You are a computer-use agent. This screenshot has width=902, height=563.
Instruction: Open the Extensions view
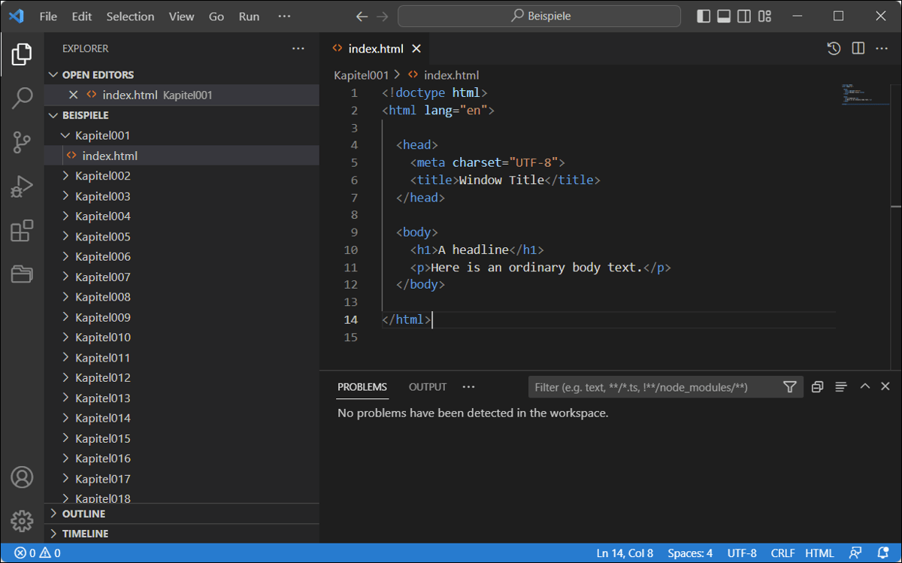(x=23, y=230)
